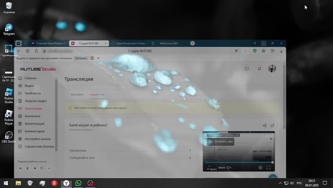Switch input language РУС

click(299, 183)
